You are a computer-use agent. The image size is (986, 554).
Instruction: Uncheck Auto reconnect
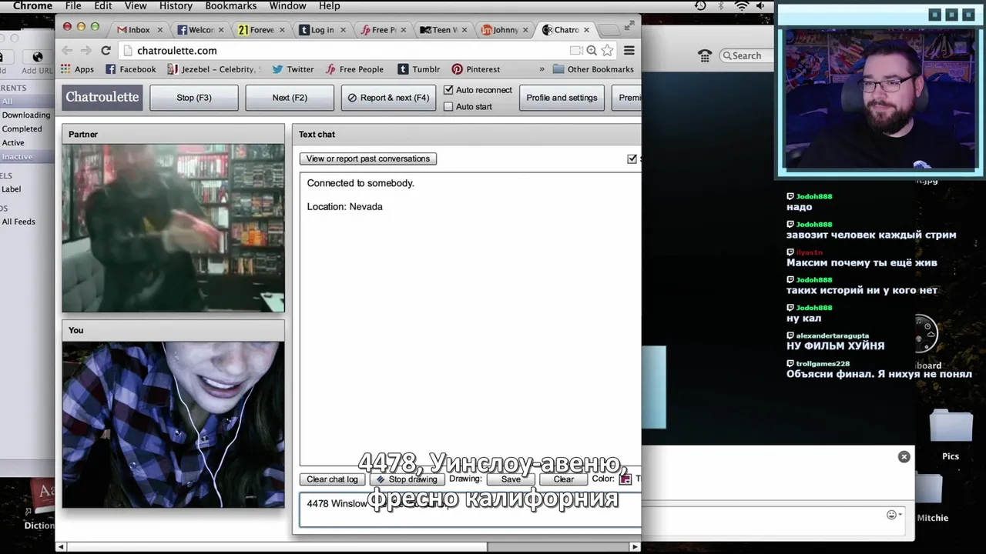point(448,90)
